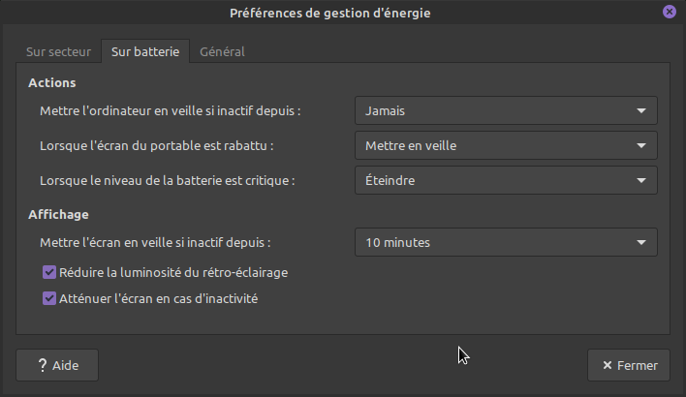Click the Préférences de gestion d'énergie title bar
Image resolution: width=686 pixels, height=397 pixels.
coord(329,13)
